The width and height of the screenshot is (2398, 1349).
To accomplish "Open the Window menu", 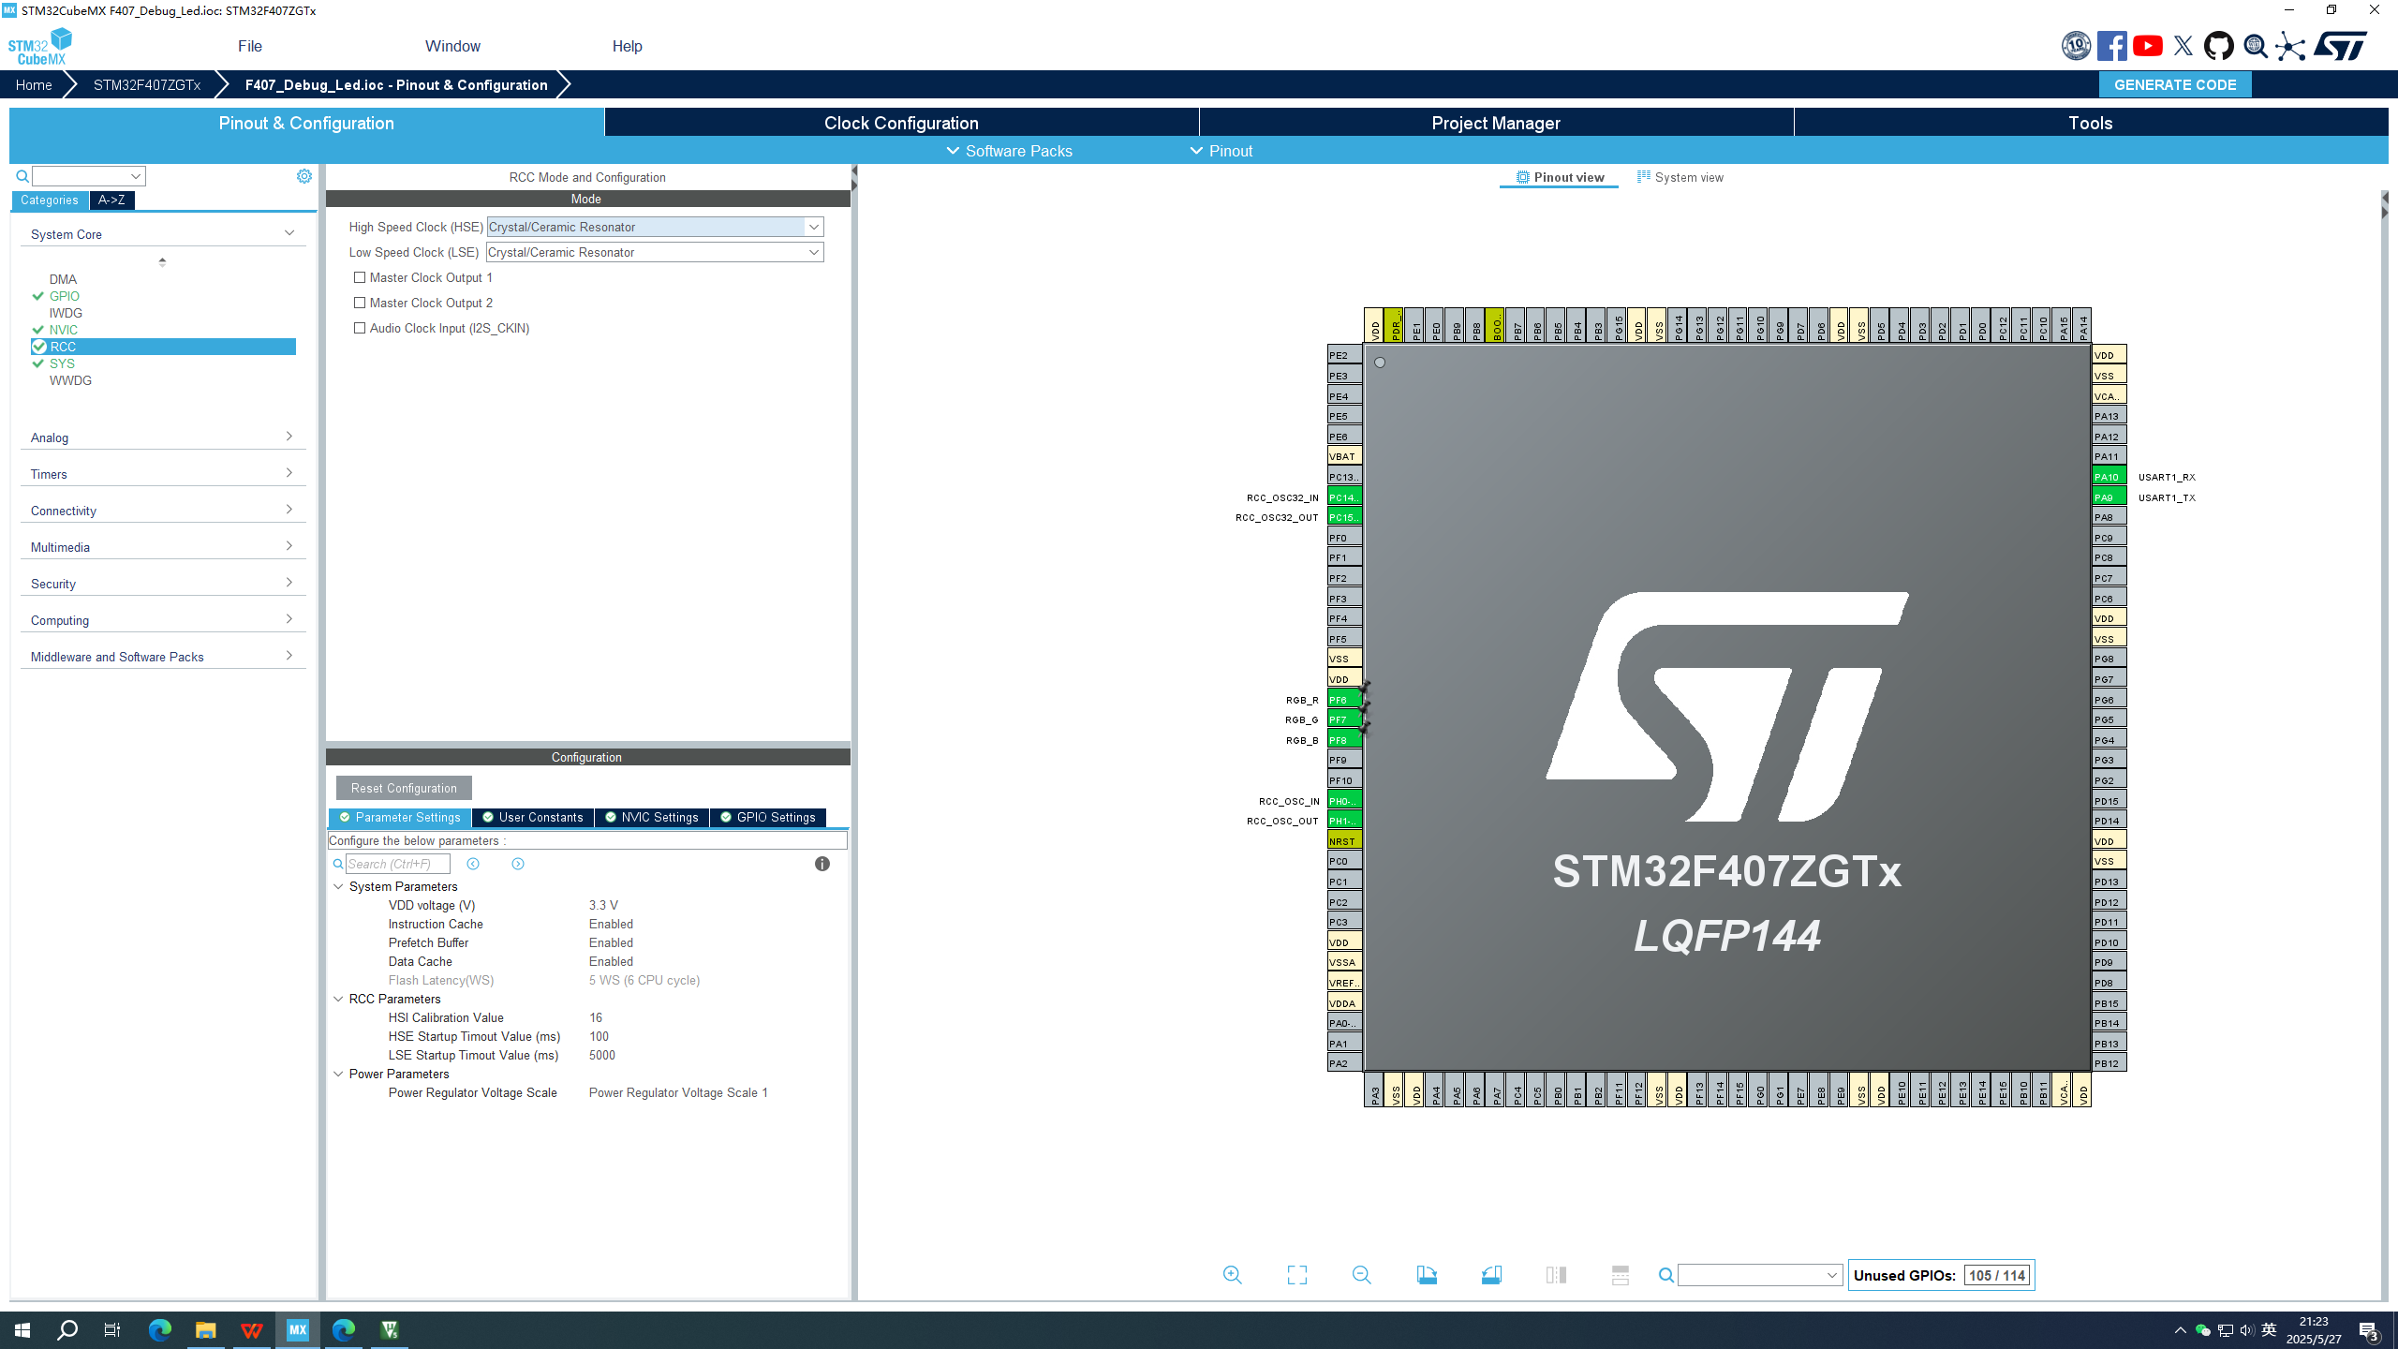I will click(452, 46).
